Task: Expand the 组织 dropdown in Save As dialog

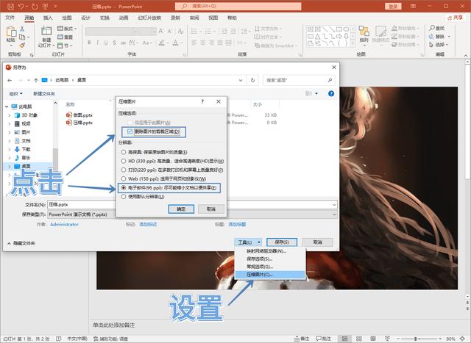Action: tap(16, 93)
